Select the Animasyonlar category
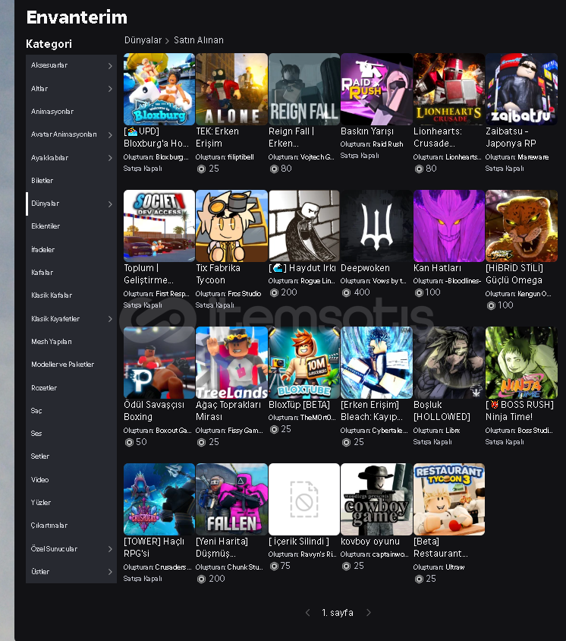566x641 pixels. 71,112
